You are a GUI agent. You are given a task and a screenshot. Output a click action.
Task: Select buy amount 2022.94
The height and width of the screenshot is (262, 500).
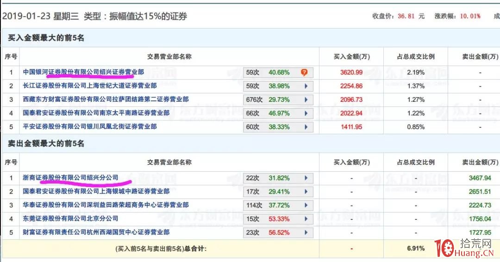pyautogui.click(x=351, y=113)
